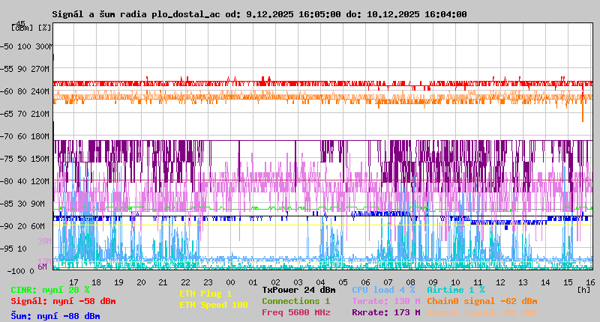Image resolution: width=600 pixels, height=322 pixels.
Task: Click the TxPower 24 dBm label
Action: coord(298,290)
